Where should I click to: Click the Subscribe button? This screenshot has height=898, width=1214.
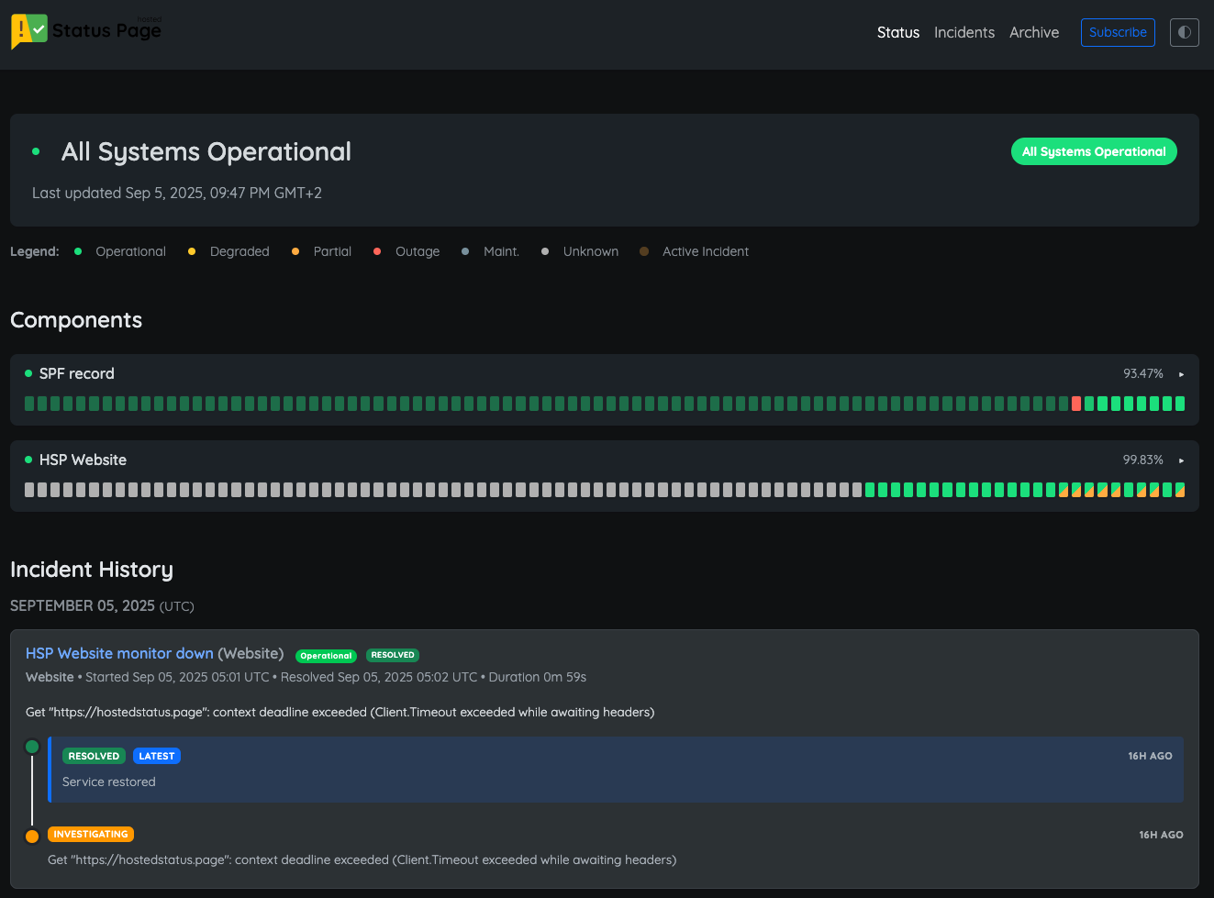(1118, 32)
